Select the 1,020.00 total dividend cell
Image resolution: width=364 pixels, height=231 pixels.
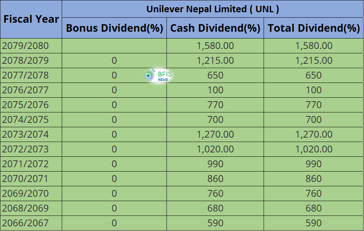313,149
